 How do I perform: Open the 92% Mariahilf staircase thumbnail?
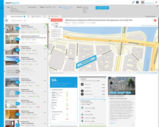12,50
